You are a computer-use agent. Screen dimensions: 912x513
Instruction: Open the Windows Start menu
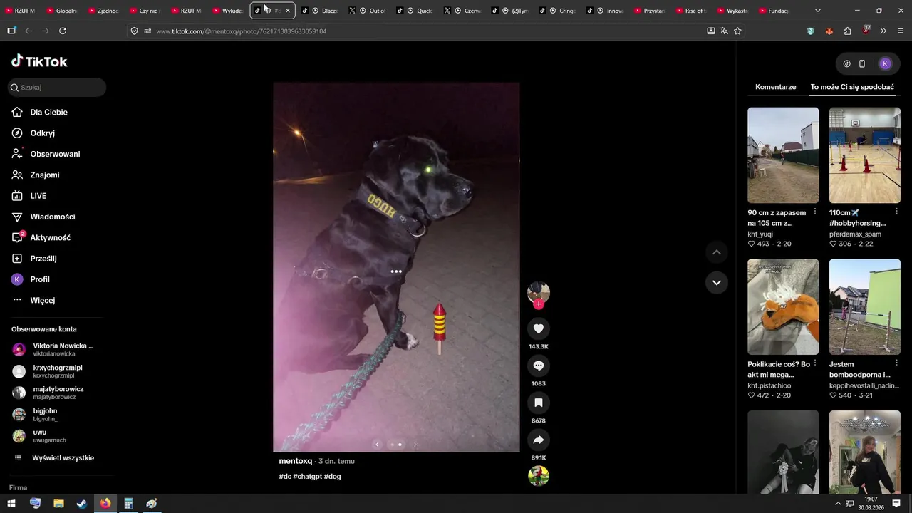[x=11, y=504]
